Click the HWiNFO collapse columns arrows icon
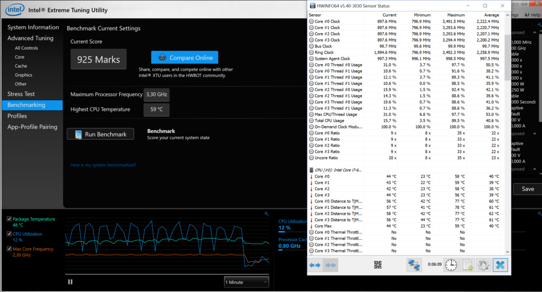Image resolution: width=542 pixels, height=292 pixels. pos(330,265)
